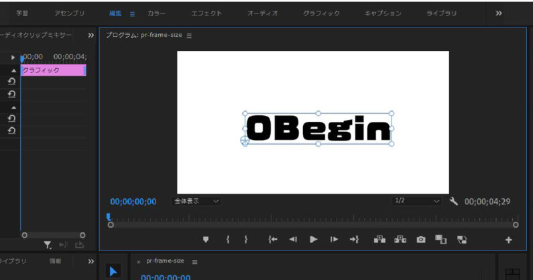Click the Lift button icon
Viewport: 533px width, 280px height.
pos(380,239)
